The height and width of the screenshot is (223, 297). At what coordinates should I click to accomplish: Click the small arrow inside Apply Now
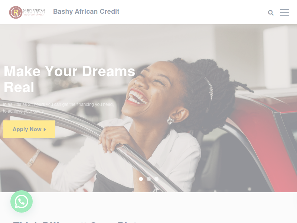click(x=45, y=129)
